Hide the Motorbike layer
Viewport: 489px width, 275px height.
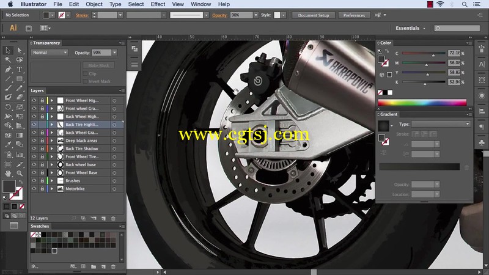34,189
